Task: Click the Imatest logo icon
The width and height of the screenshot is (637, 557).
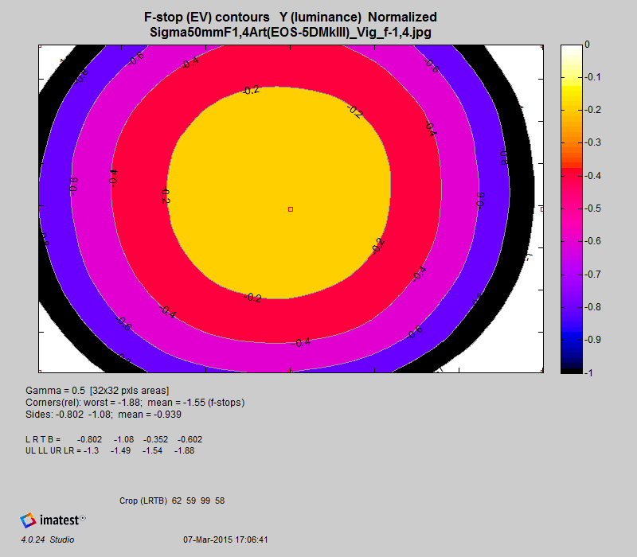Action: (29, 520)
